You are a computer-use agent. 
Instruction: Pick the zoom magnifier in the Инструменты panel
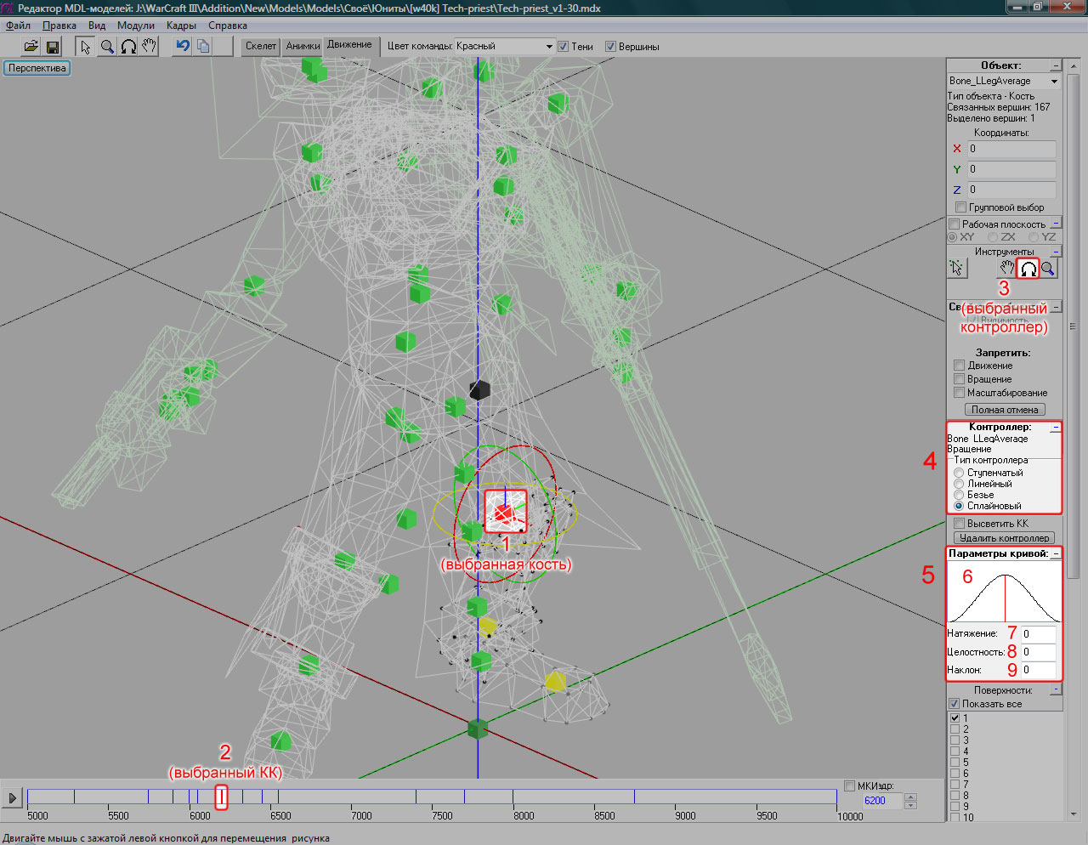click(x=1048, y=269)
